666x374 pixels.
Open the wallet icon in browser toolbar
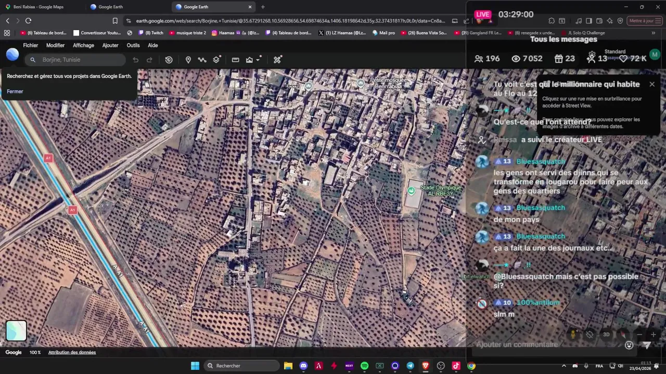(x=599, y=21)
